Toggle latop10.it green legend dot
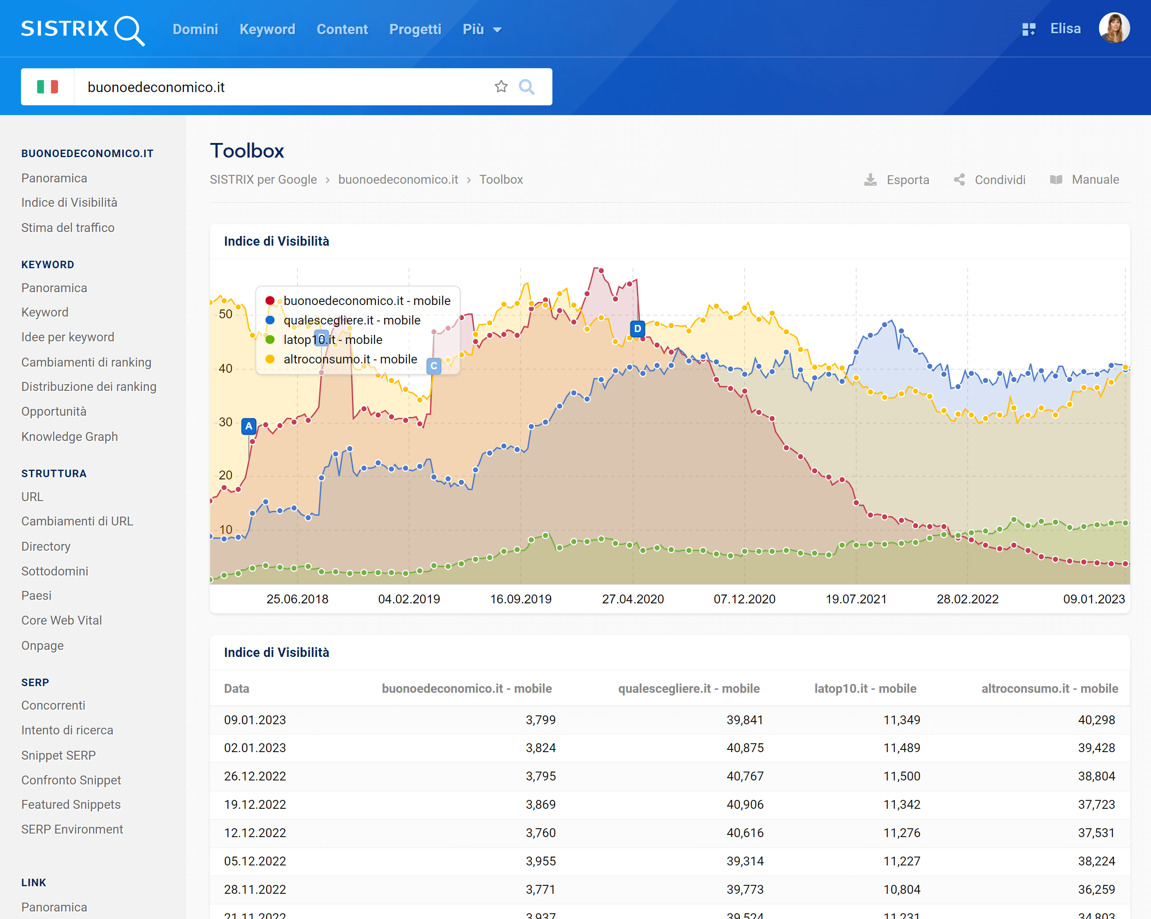The height and width of the screenshot is (919, 1151). pyautogui.click(x=270, y=340)
